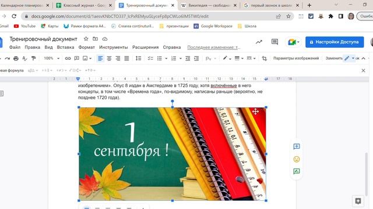Screen dimensions: 373x209
Task: Add an emoji reaction from side panel
Action: click(297, 159)
